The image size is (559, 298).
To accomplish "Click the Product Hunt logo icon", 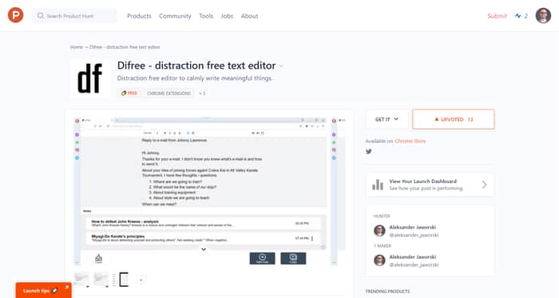I will (x=16, y=15).
